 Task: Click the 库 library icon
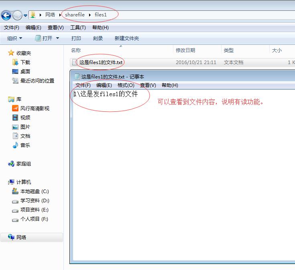11,99
